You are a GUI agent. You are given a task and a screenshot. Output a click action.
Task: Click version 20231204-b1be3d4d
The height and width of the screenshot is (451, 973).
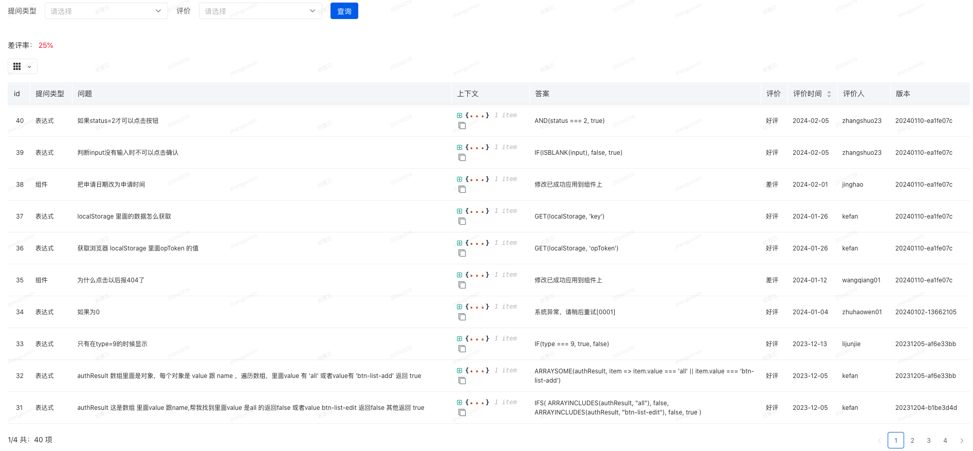coord(926,408)
